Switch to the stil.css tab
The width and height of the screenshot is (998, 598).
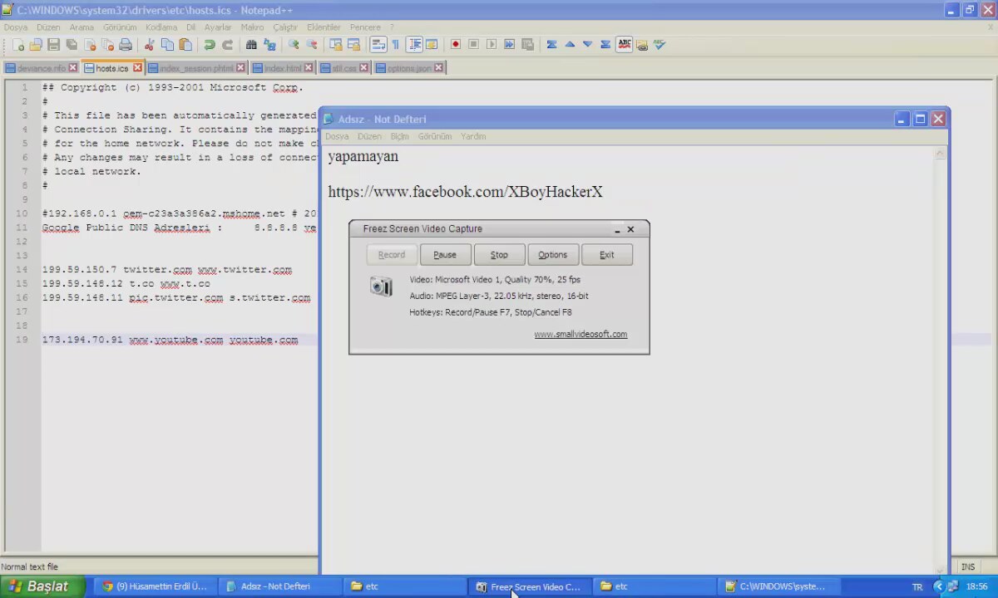[x=344, y=68]
